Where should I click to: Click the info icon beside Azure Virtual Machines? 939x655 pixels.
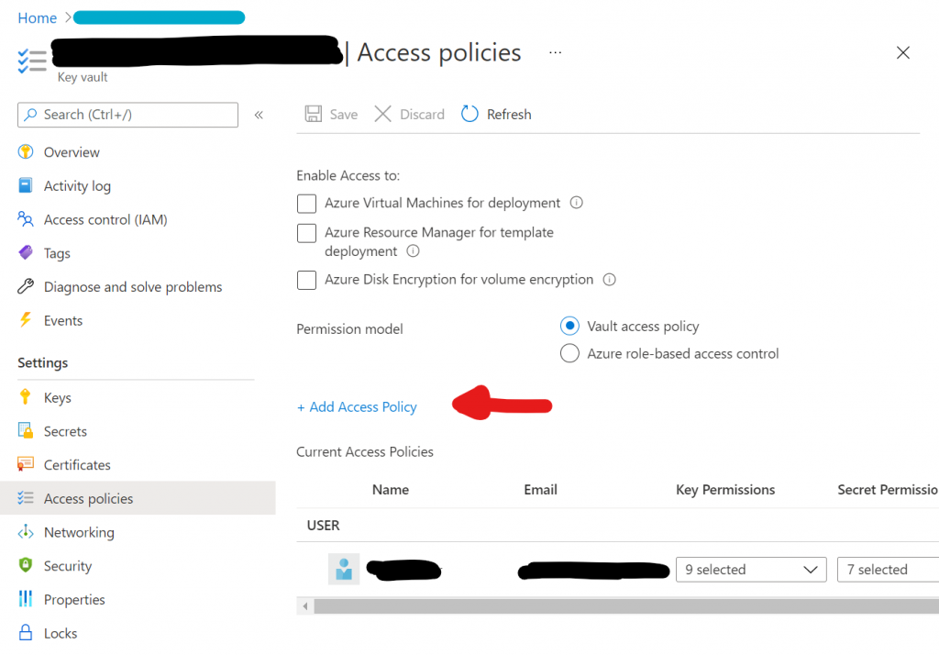point(576,203)
